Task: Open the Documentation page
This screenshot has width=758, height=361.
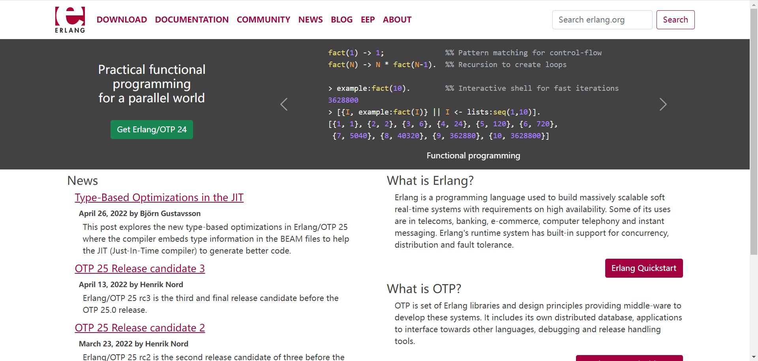Action: coord(191,20)
